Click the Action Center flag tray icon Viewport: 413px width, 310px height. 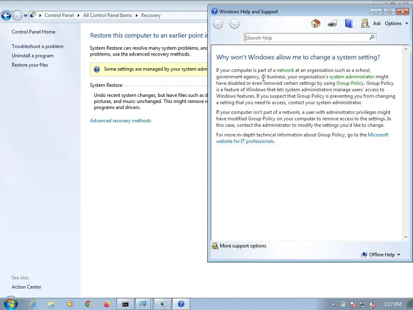tap(353, 304)
